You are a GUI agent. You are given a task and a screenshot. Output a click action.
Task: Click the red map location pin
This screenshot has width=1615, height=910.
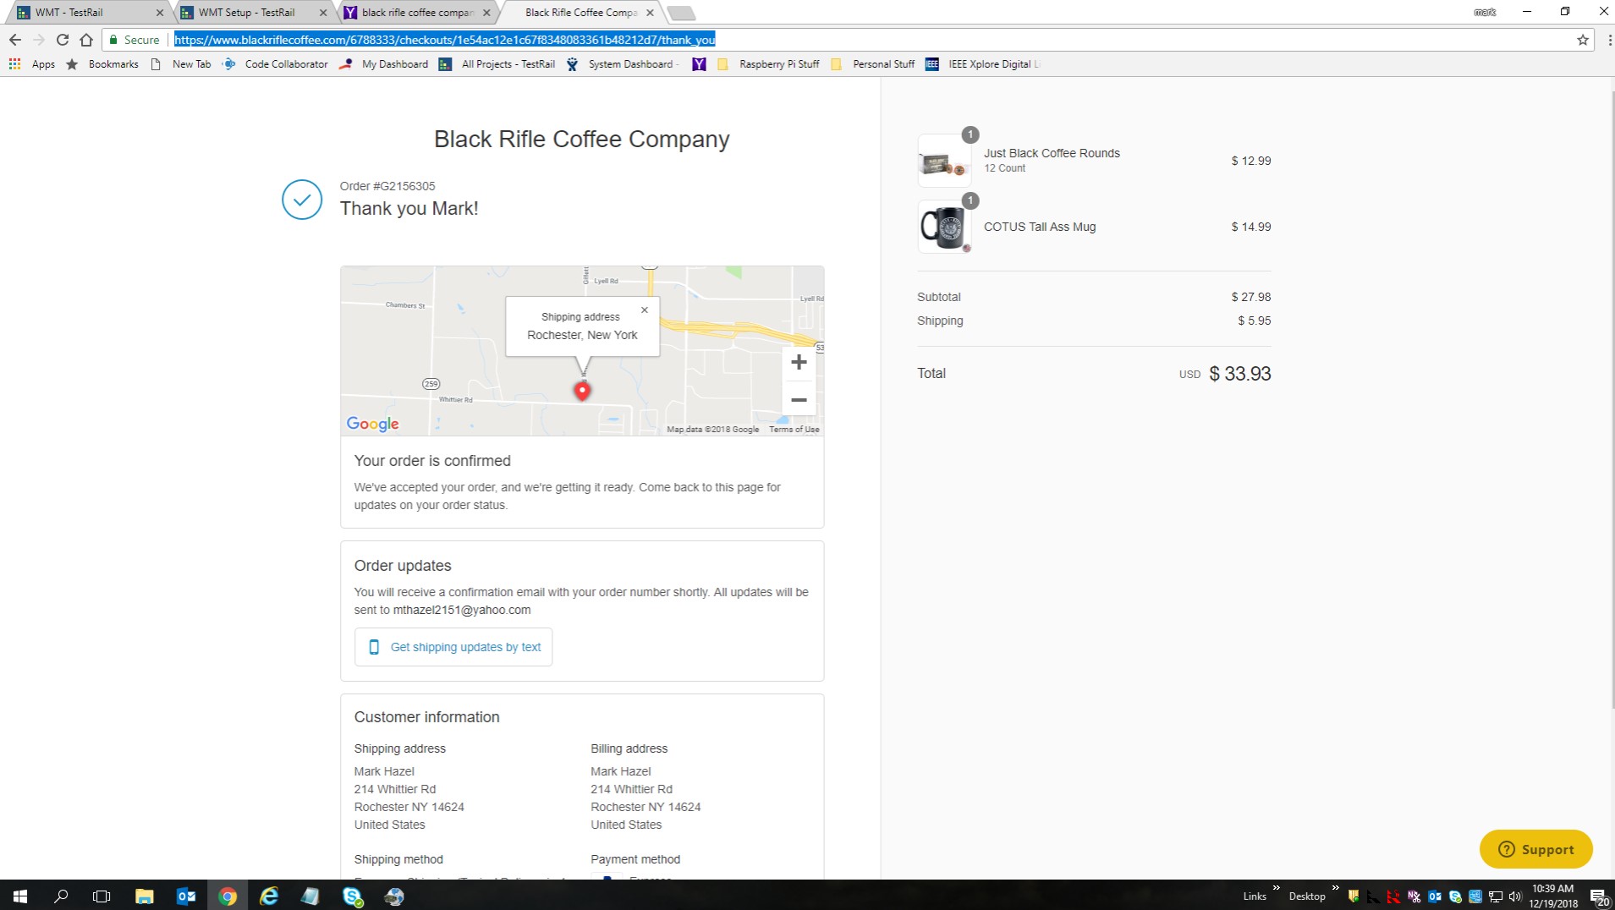tap(582, 391)
